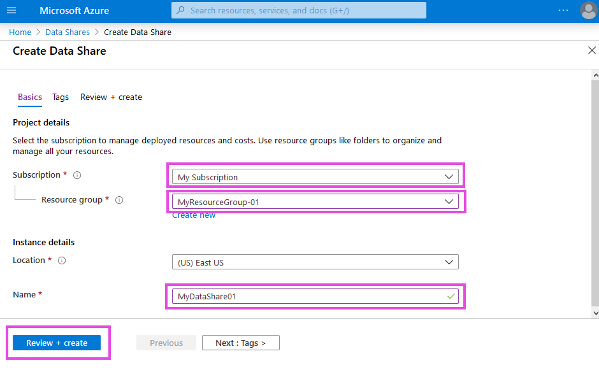Click the Location field label

click(x=29, y=260)
